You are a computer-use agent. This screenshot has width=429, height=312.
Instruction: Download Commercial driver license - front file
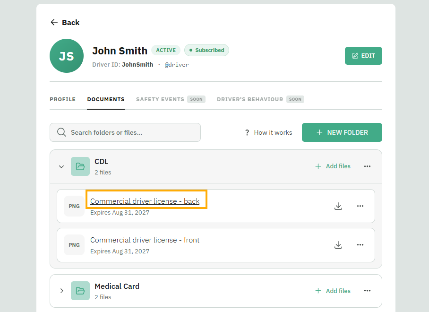tap(338, 245)
